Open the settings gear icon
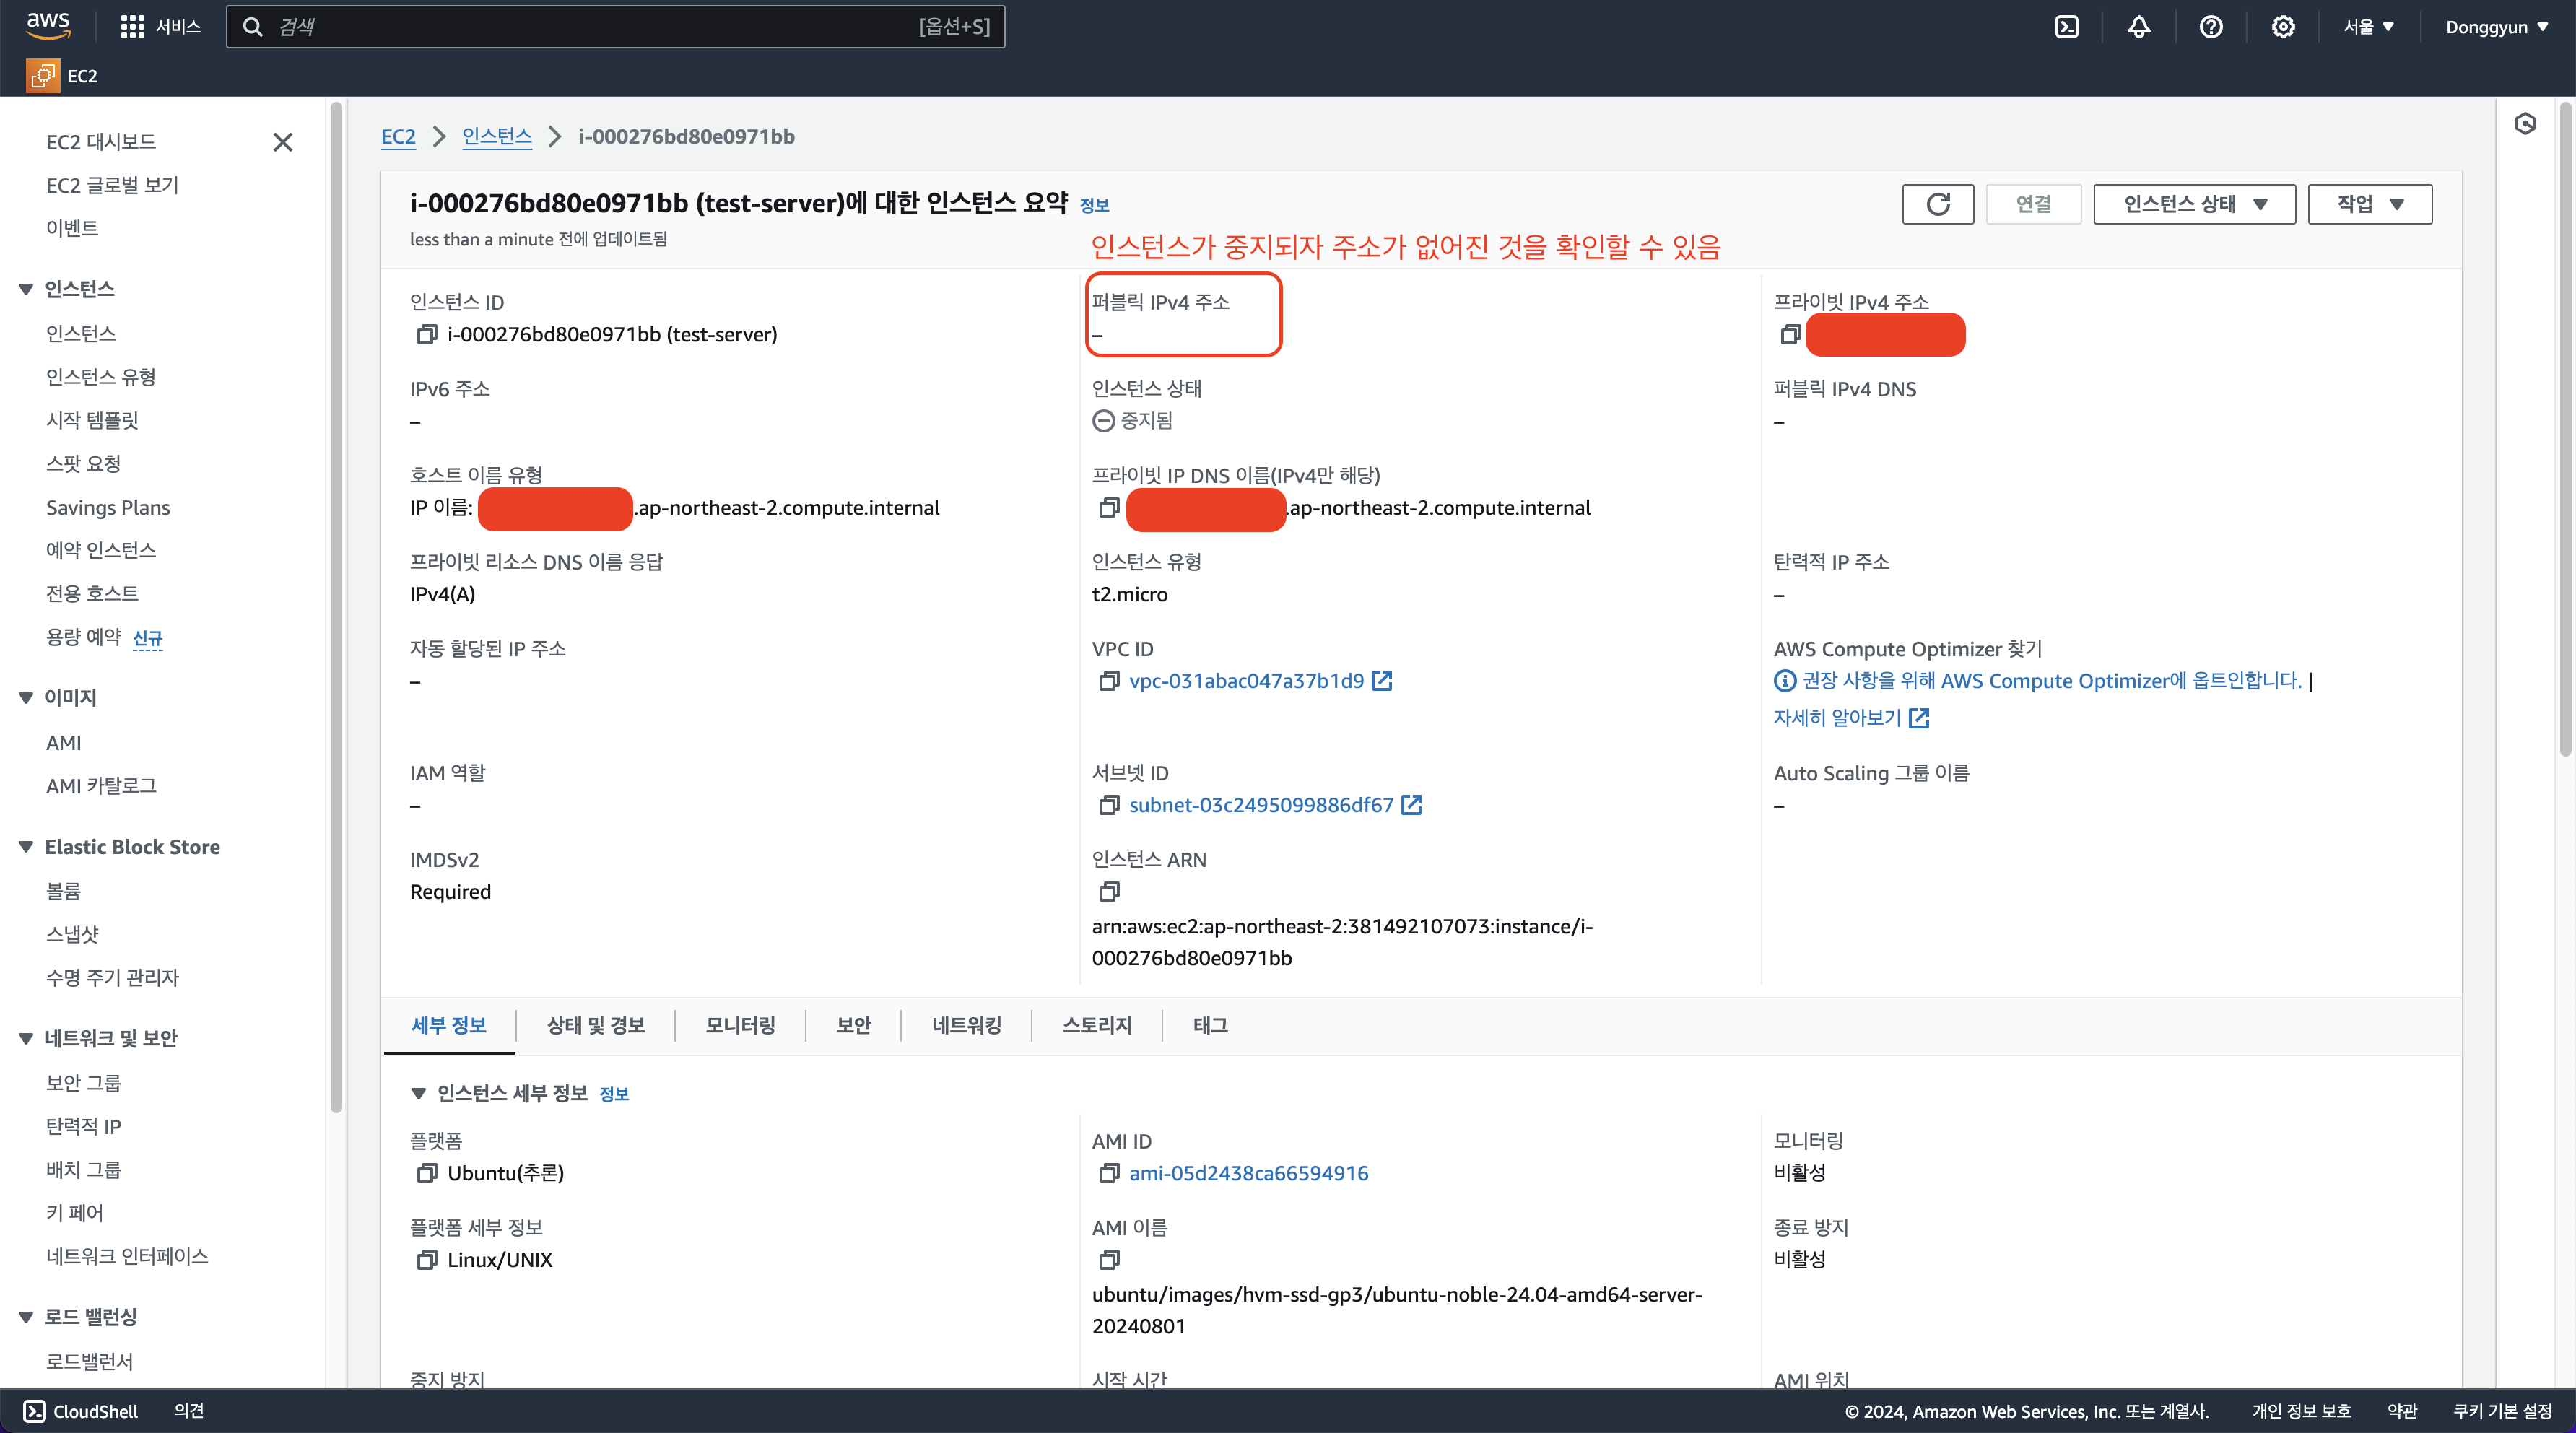This screenshot has width=2576, height=1433. pos(2282,27)
